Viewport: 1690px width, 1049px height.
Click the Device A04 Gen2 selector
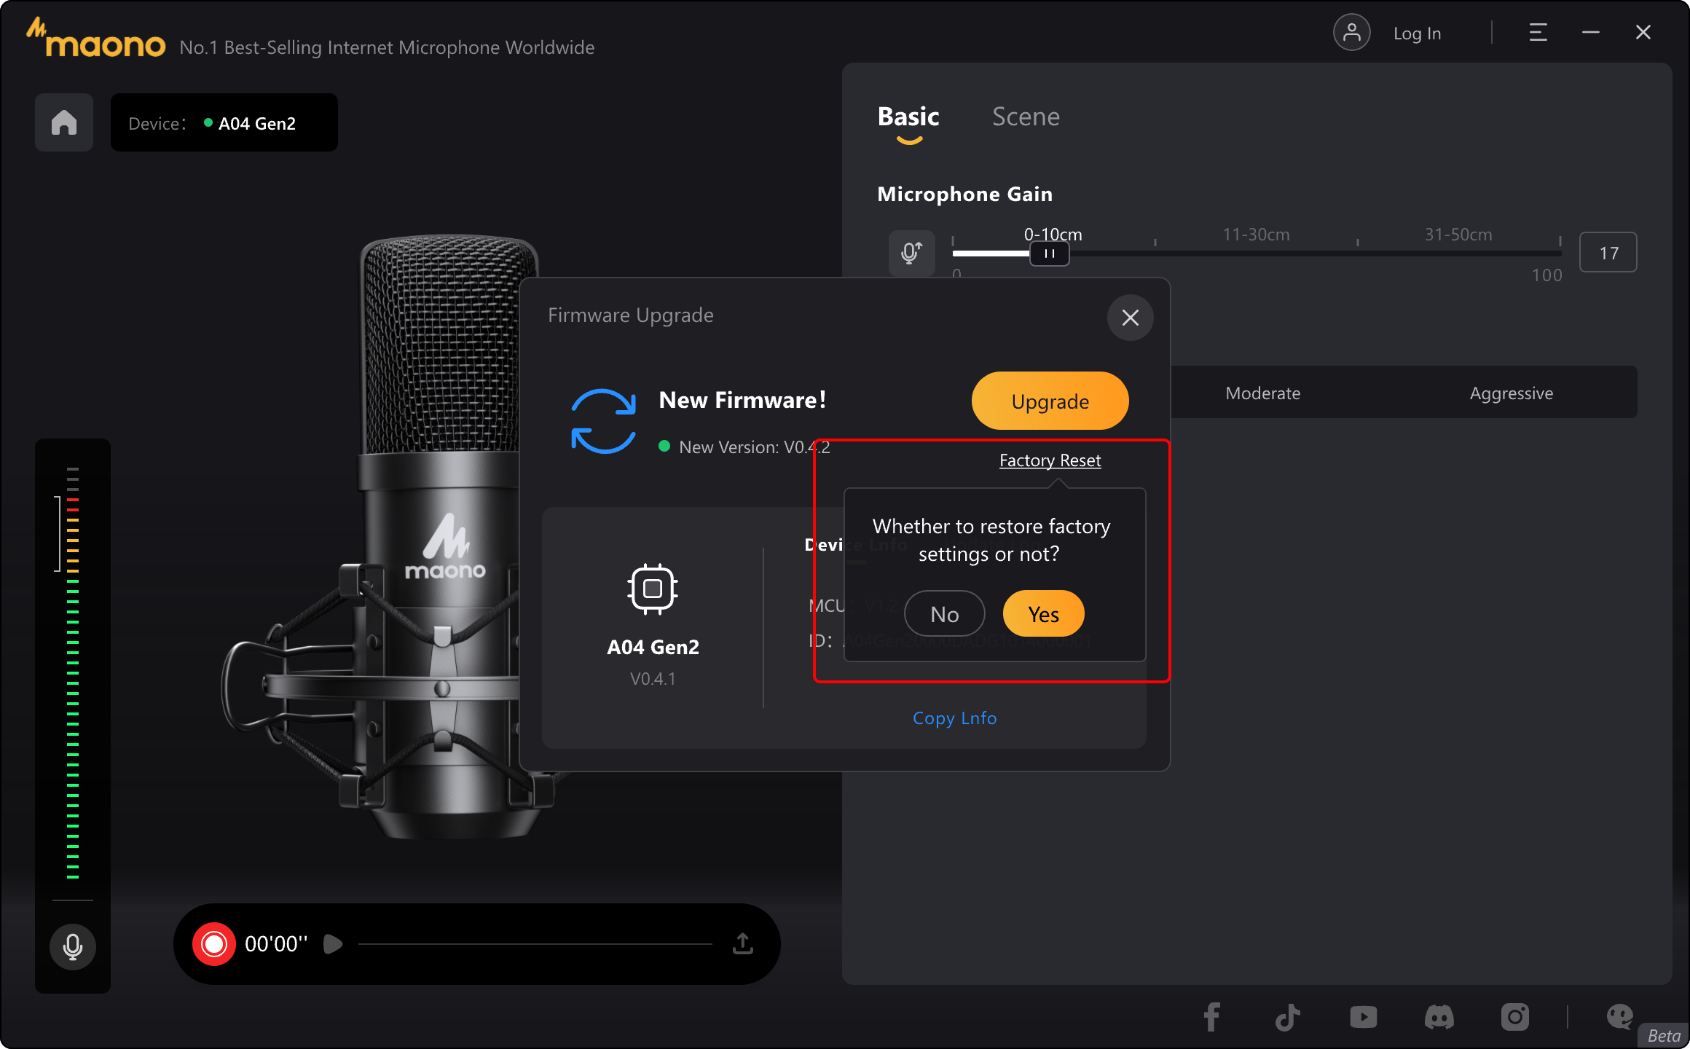click(224, 122)
